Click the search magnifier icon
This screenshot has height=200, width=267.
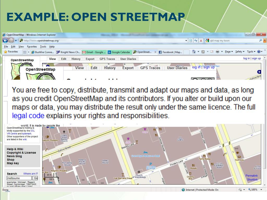260,40
